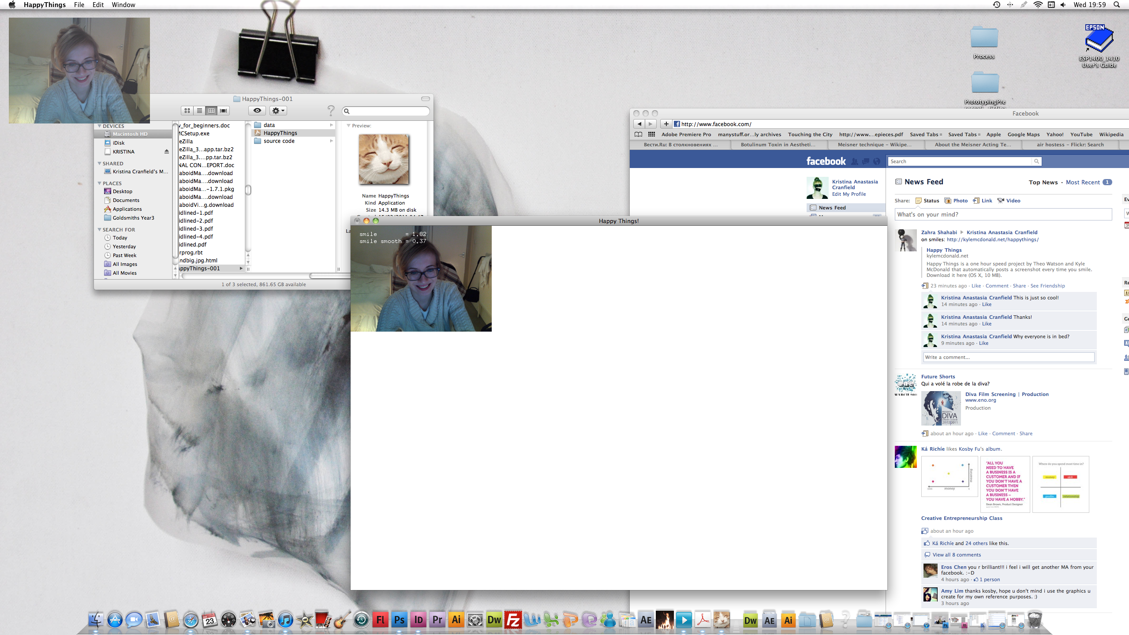The height and width of the screenshot is (635, 1129).
Task: Open the Window menu in menu bar
Action: coord(123,5)
